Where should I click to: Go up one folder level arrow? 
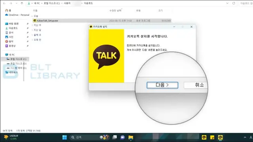(22, 3)
